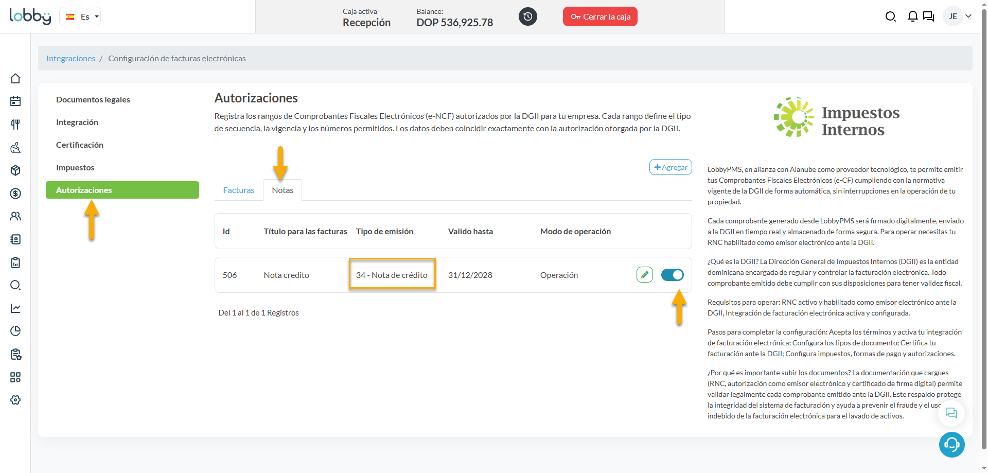Open the inventory box icon
The height and width of the screenshot is (473, 988).
click(15, 170)
